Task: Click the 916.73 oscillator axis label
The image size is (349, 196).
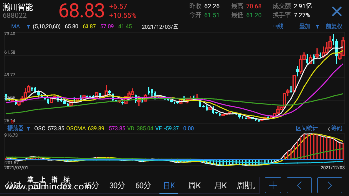Action: pyautogui.click(x=11, y=135)
